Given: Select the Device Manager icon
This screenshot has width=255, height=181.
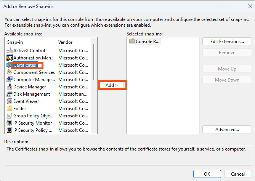Looking at the screenshot, I should tap(10, 86).
